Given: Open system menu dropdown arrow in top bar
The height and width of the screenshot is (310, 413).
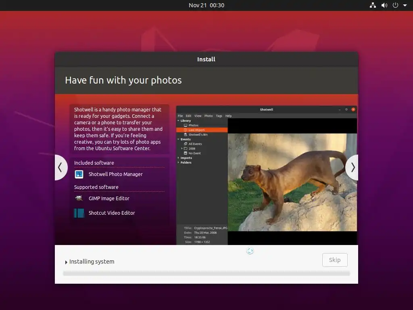Looking at the screenshot, I should pyautogui.click(x=405, y=5).
